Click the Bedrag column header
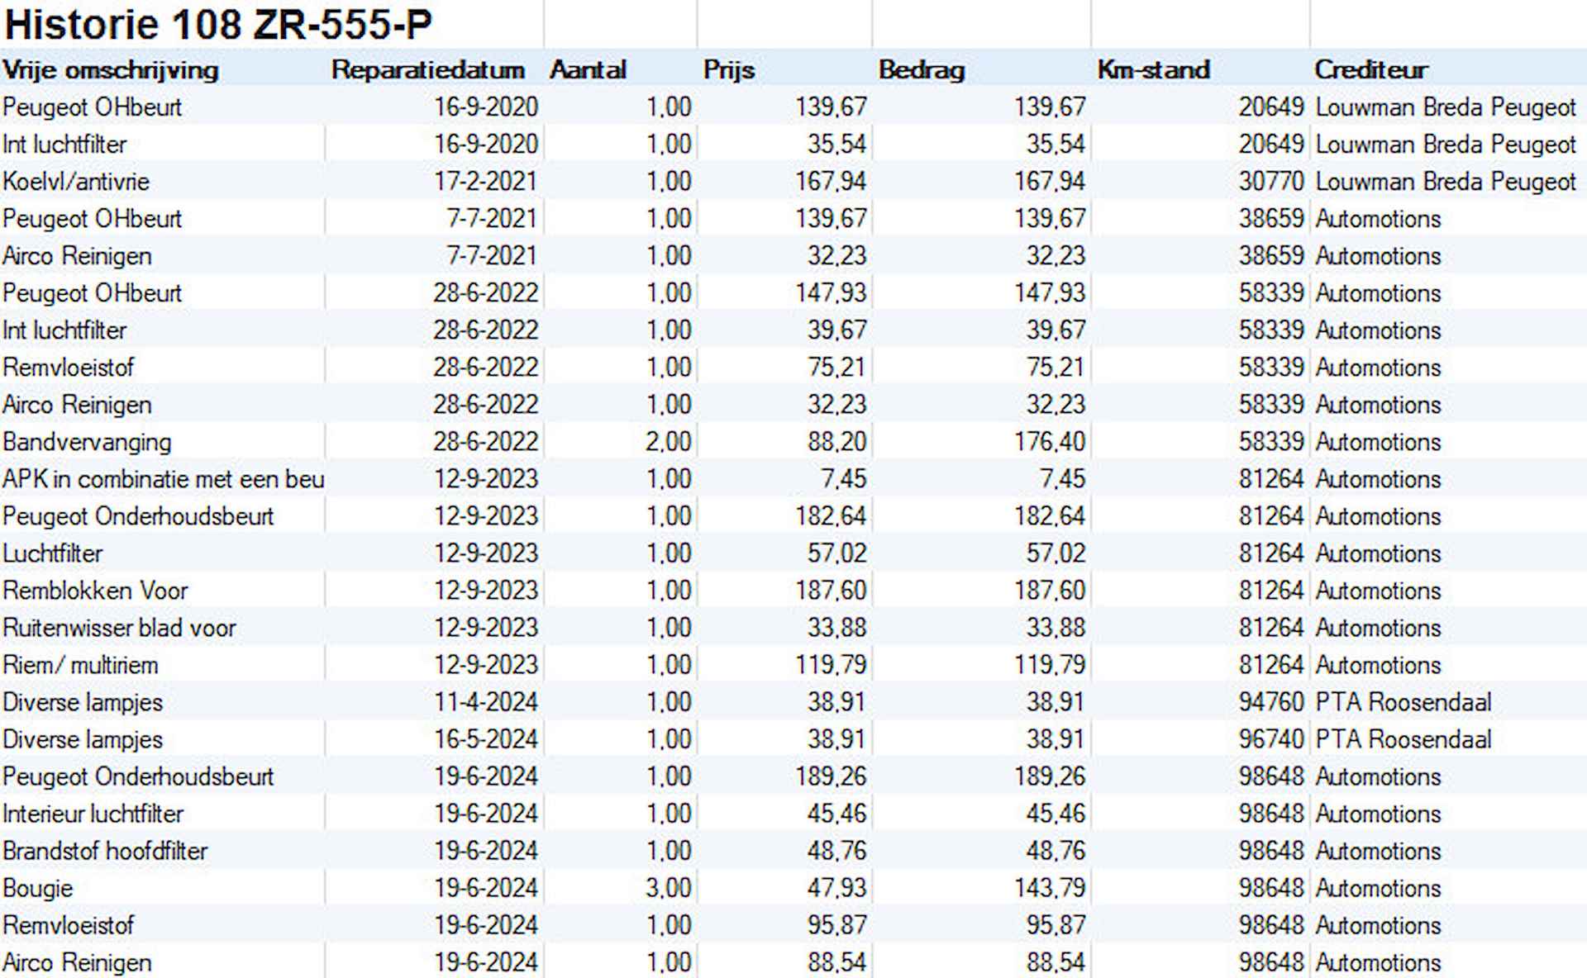1587x978 pixels. [922, 70]
